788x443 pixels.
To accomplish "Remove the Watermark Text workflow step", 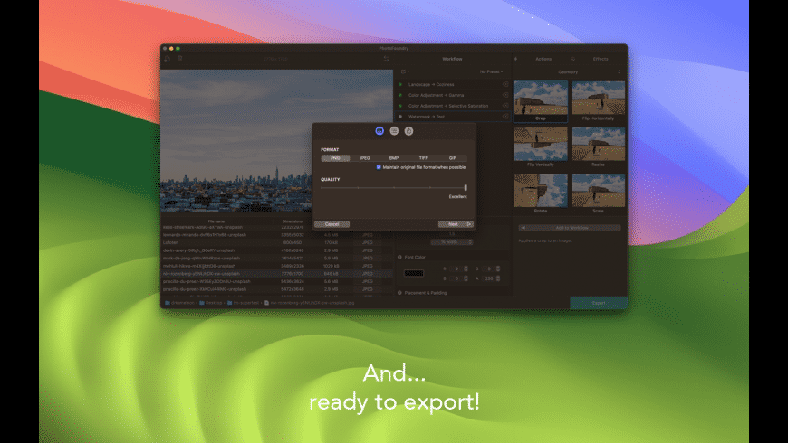I will pyautogui.click(x=505, y=117).
